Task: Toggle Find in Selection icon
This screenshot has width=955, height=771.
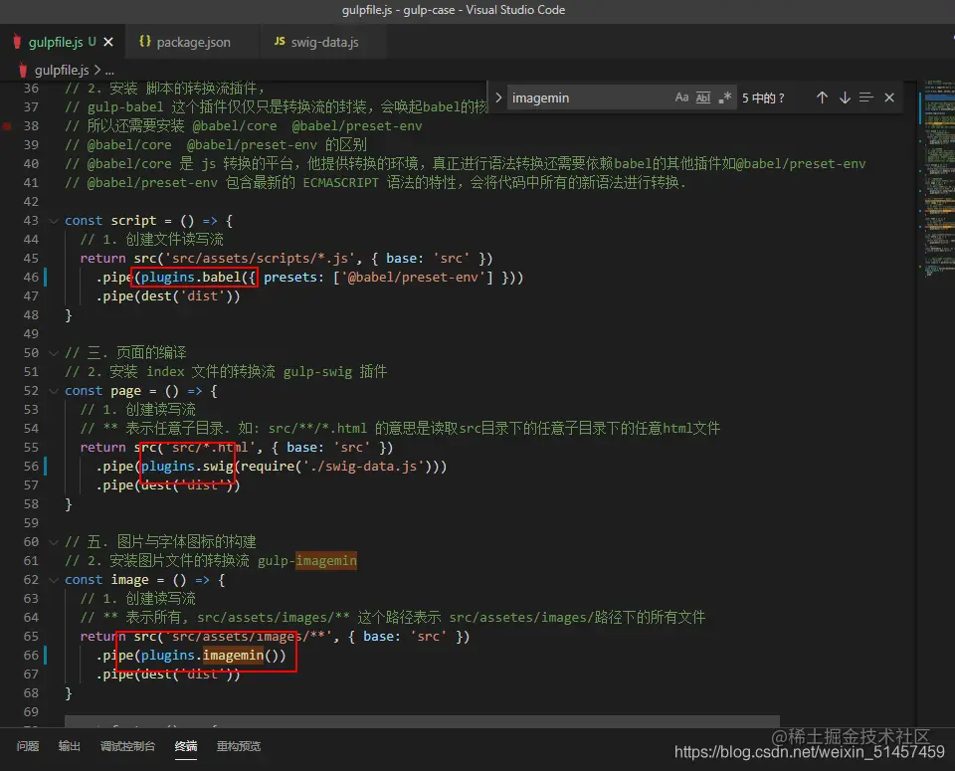Action: coord(866,97)
